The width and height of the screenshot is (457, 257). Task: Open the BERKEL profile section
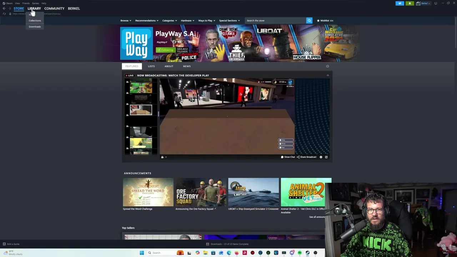tap(74, 8)
